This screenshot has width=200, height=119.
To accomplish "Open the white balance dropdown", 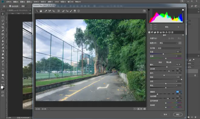I will coord(169,48).
